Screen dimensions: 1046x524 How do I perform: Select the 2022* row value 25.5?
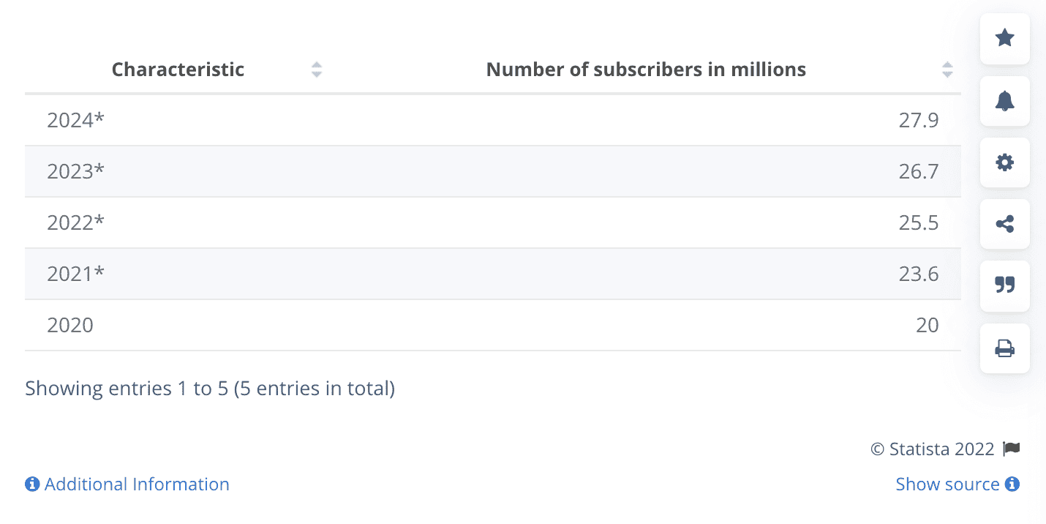pos(919,222)
